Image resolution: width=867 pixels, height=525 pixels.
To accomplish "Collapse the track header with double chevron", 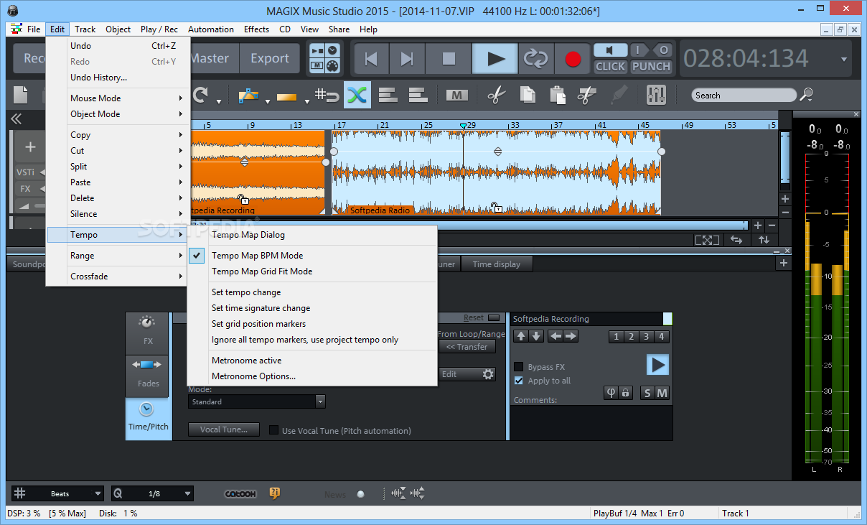I will click(16, 119).
